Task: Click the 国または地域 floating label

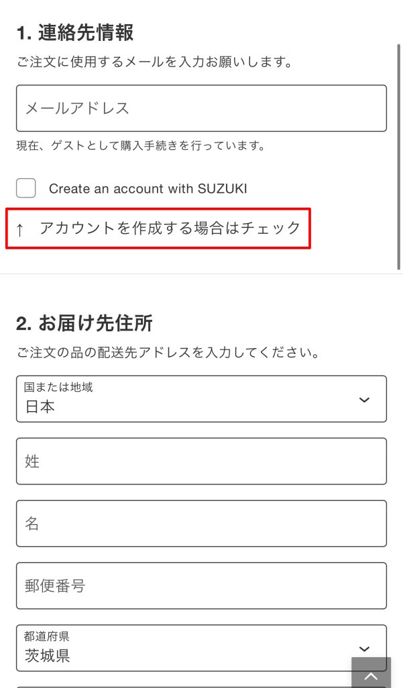Action: (x=58, y=388)
